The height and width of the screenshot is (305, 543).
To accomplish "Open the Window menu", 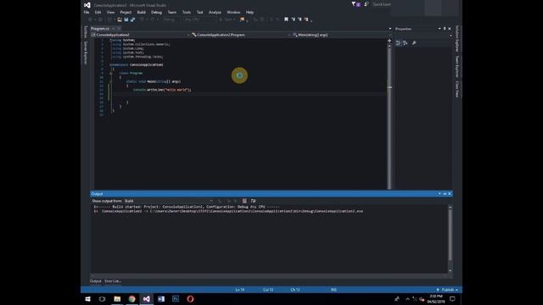I will [x=233, y=12].
